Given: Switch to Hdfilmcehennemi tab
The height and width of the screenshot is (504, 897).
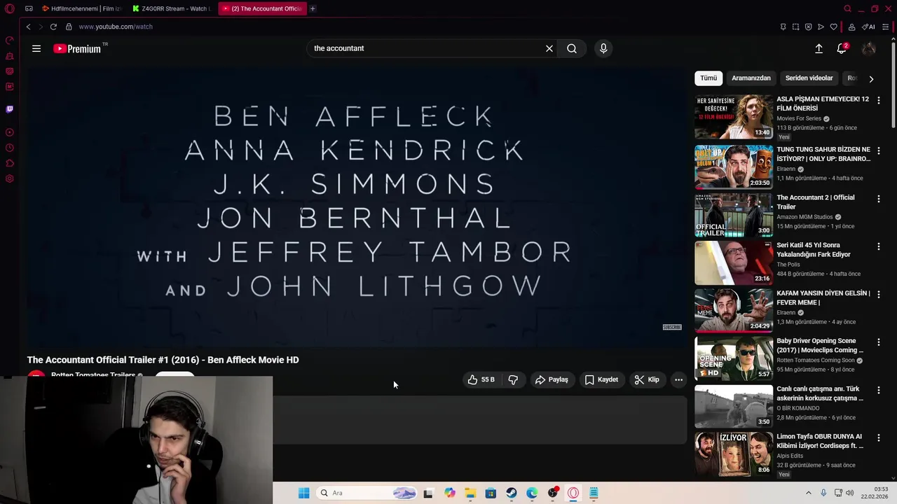Looking at the screenshot, I should coord(81,9).
